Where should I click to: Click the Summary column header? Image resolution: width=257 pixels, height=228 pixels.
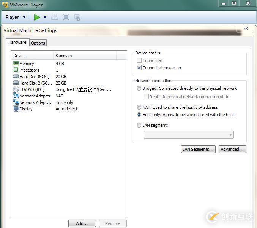pos(85,56)
